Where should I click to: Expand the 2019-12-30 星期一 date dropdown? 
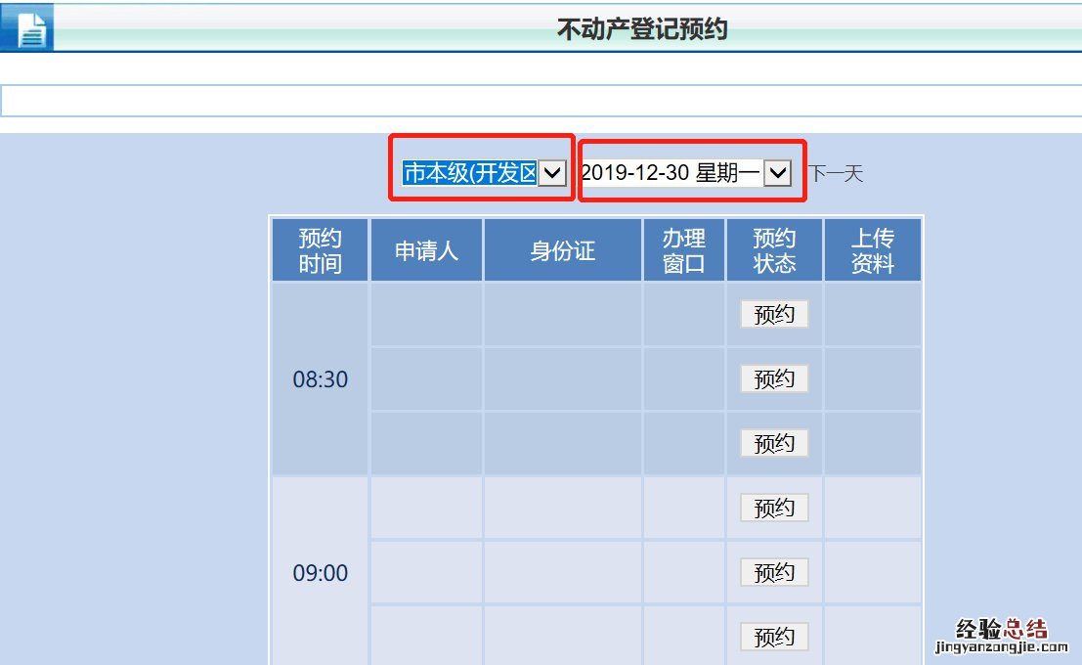684,173
